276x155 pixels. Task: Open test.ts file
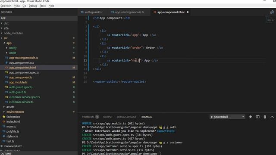coord(10,141)
